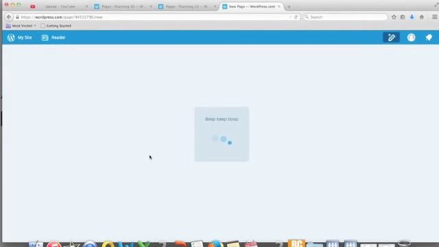Go to the home page icon
This screenshot has width=439, height=247.
[x=422, y=17]
